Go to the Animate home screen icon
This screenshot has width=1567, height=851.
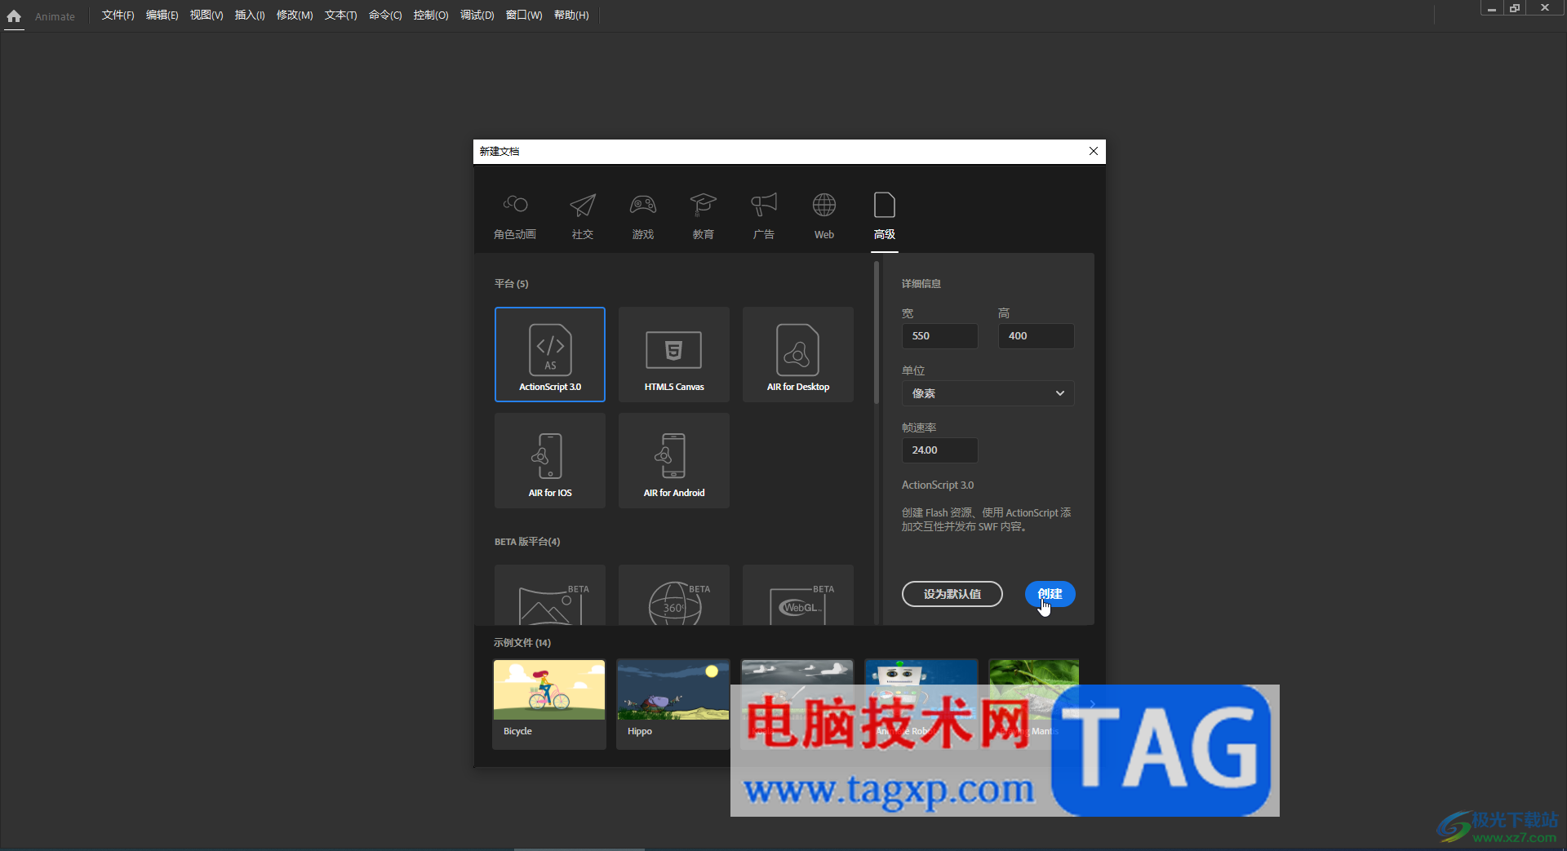click(x=14, y=16)
